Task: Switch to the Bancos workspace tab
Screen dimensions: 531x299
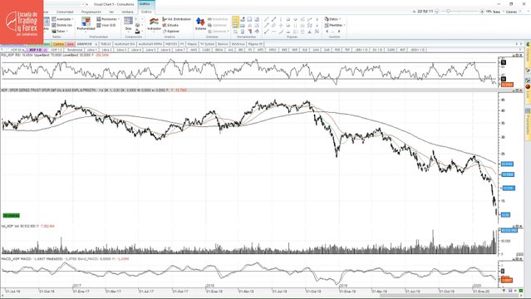Action: 223,44
